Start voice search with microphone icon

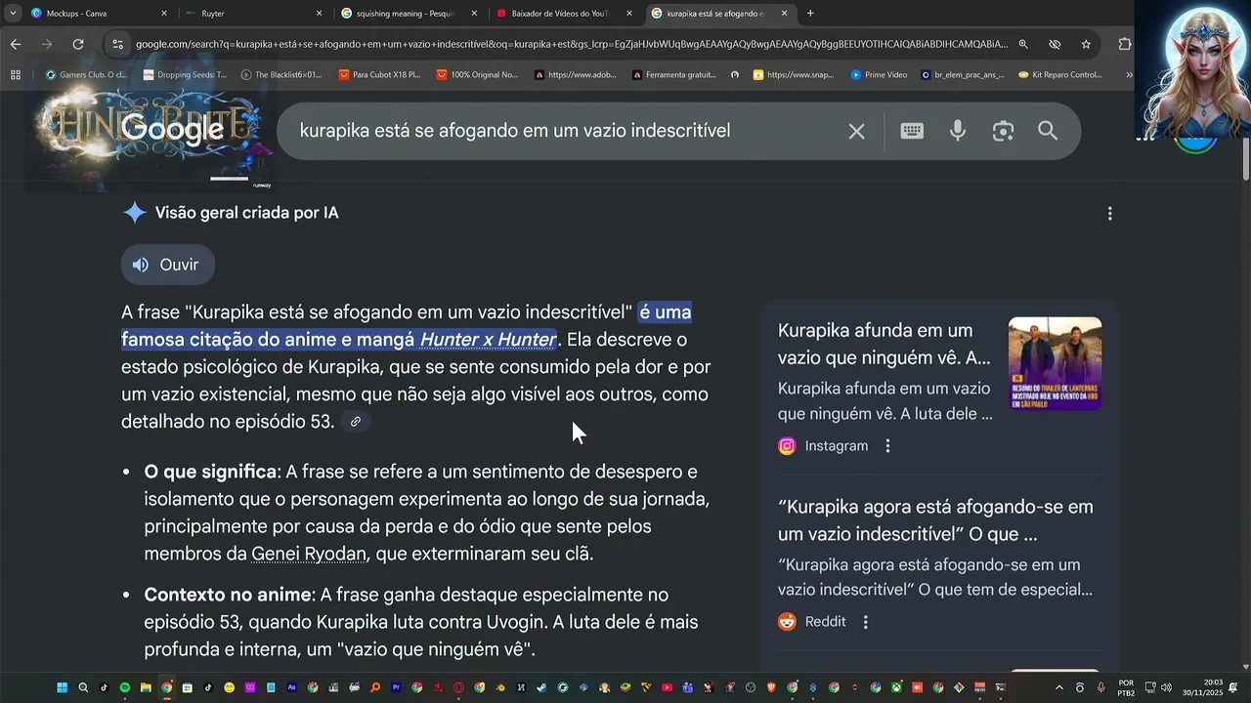pyautogui.click(x=958, y=131)
